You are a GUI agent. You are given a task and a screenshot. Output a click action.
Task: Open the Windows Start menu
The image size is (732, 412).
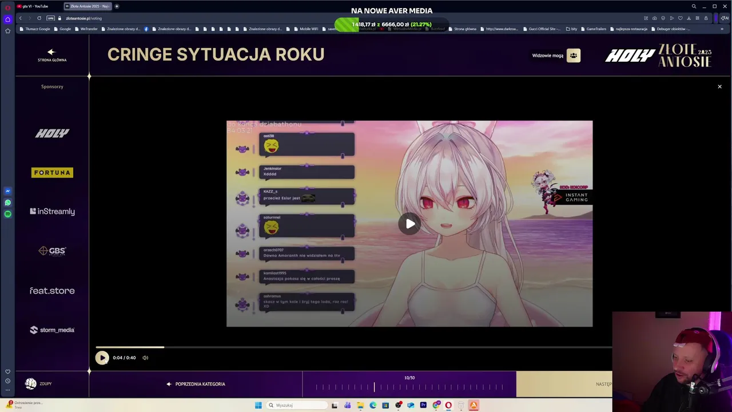258,405
